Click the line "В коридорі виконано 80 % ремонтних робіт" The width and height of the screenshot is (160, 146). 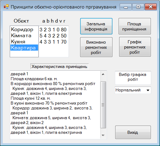point(53,84)
